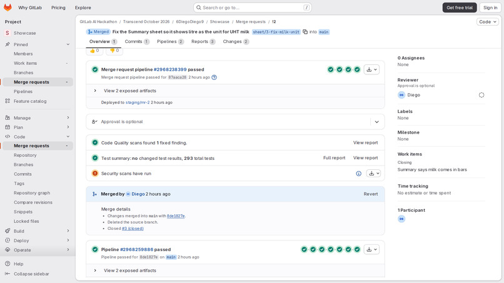Screen dimensions: 504x283
Task: Open pipeline help question-mark icon
Action: [214, 77]
